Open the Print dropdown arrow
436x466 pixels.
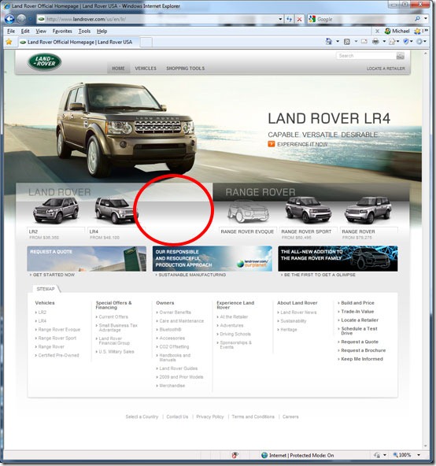(x=384, y=41)
